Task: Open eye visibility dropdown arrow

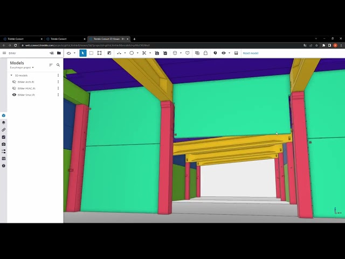Action: 229,53
